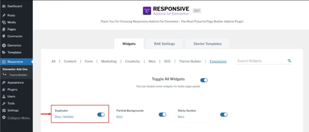
Task: Open Media library icon
Action: pyautogui.click(x=4, y=22)
